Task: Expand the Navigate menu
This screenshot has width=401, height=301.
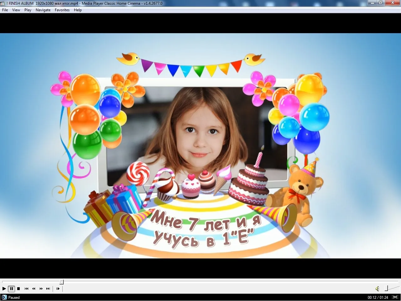Action: point(43,10)
